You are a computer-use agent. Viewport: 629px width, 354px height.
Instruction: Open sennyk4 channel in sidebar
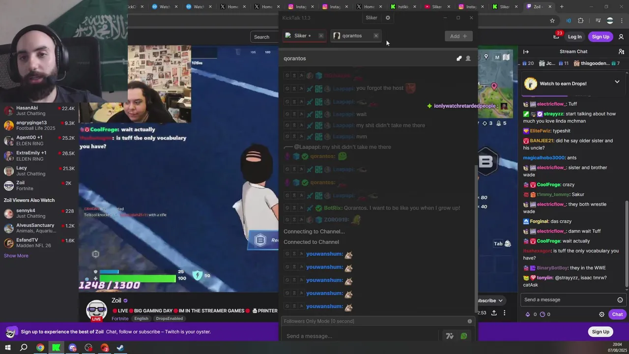pyautogui.click(x=39, y=213)
